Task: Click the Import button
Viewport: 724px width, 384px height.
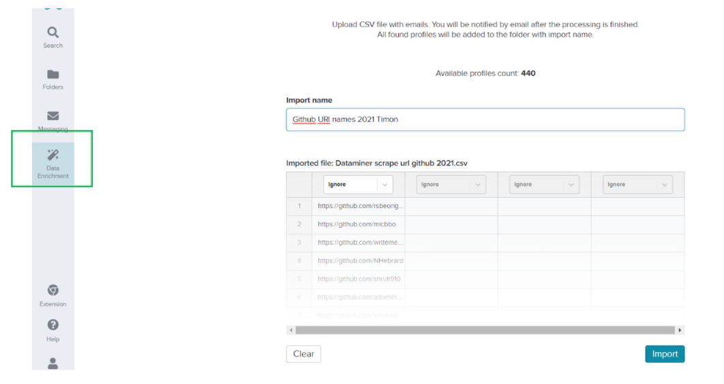Action: [x=665, y=354]
